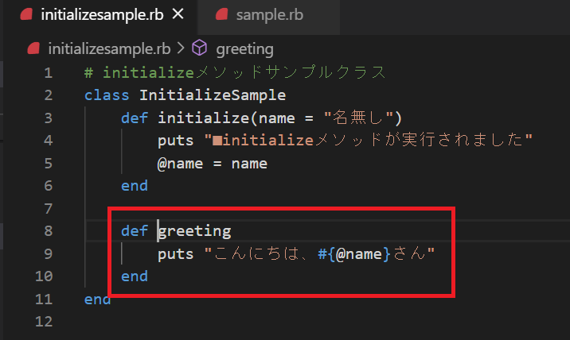Click the comment text on line 1

coord(235,72)
